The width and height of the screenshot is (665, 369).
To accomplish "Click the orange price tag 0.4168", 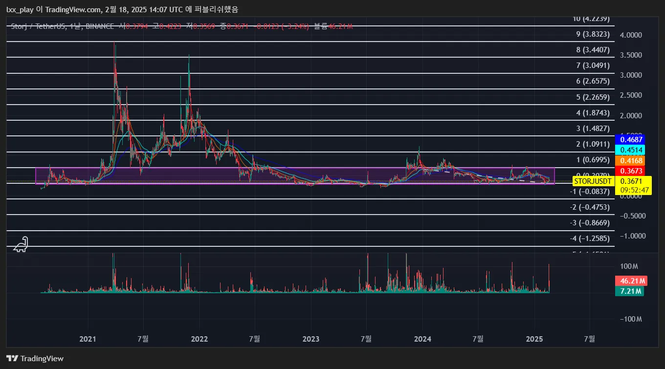I will [x=631, y=161].
